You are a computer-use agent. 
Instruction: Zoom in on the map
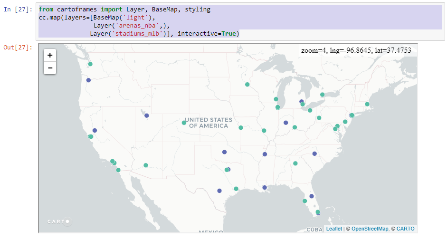coord(50,55)
